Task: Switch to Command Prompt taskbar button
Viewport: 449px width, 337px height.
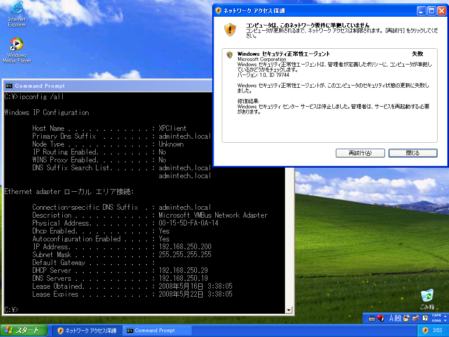Action: click(157, 330)
